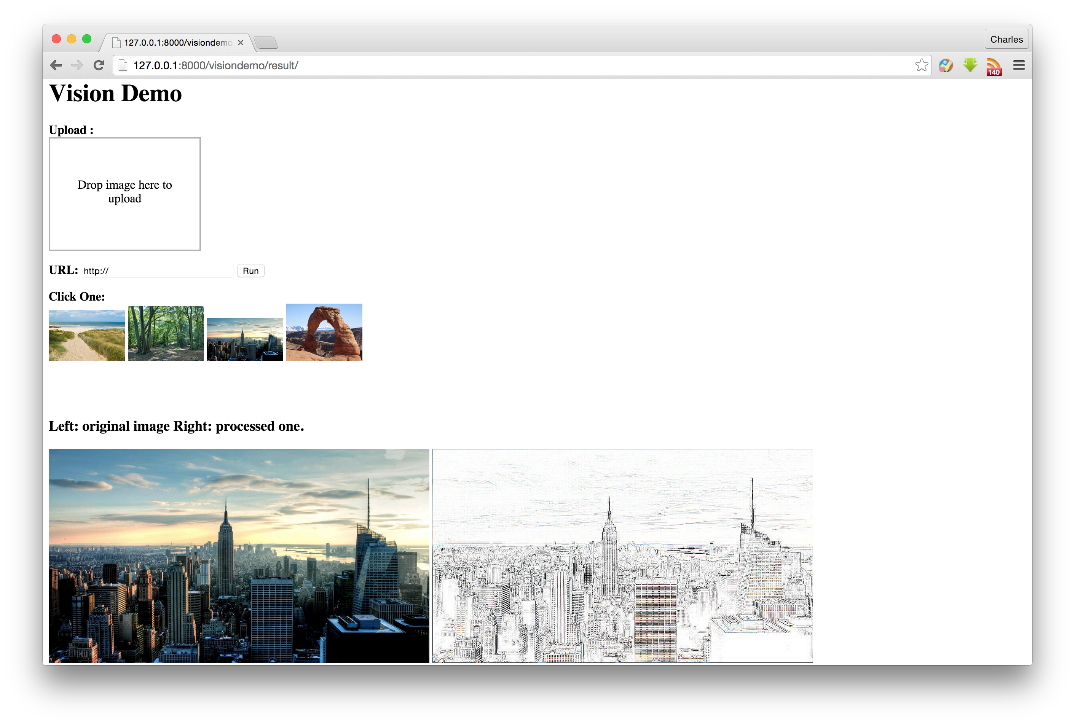Choose the forest trees sample thumbnail
1075x726 pixels.
(166, 333)
